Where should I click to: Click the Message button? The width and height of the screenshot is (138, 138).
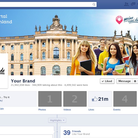tap(124, 81)
